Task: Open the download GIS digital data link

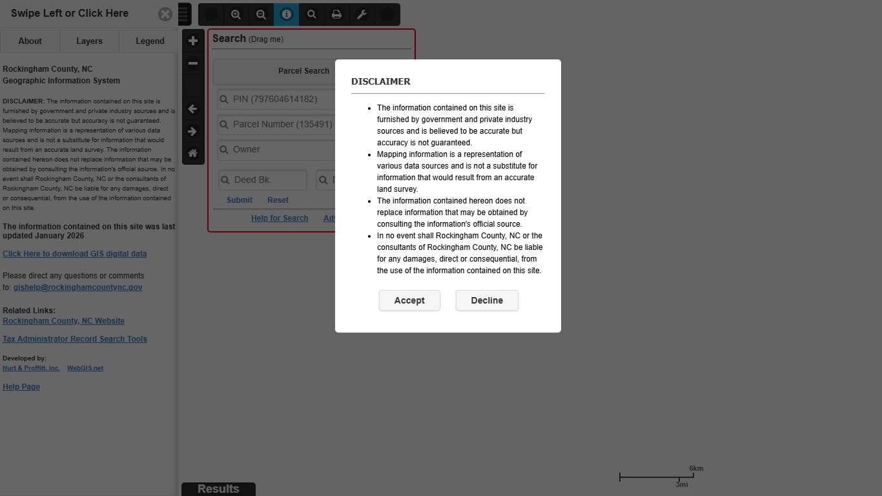Action: [74, 254]
